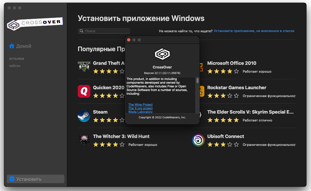Click The Witcher 3 wolf icon

[x=84, y=140]
